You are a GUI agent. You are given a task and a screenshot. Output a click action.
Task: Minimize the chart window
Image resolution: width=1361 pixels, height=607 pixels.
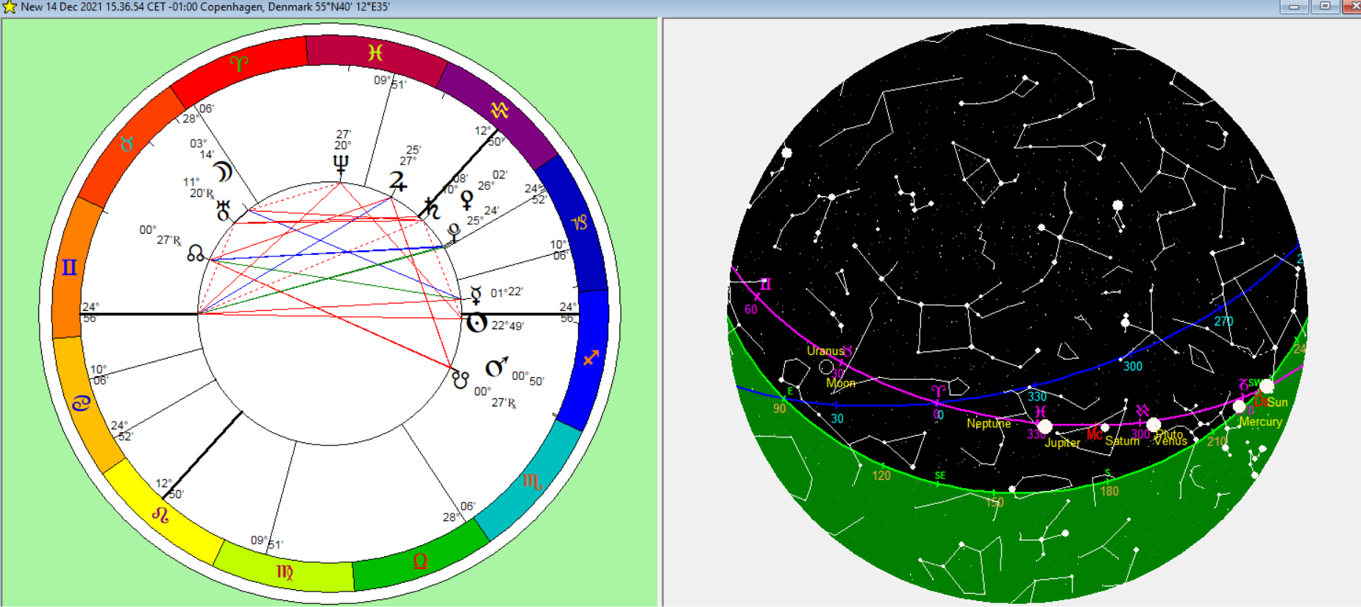[1293, 7]
